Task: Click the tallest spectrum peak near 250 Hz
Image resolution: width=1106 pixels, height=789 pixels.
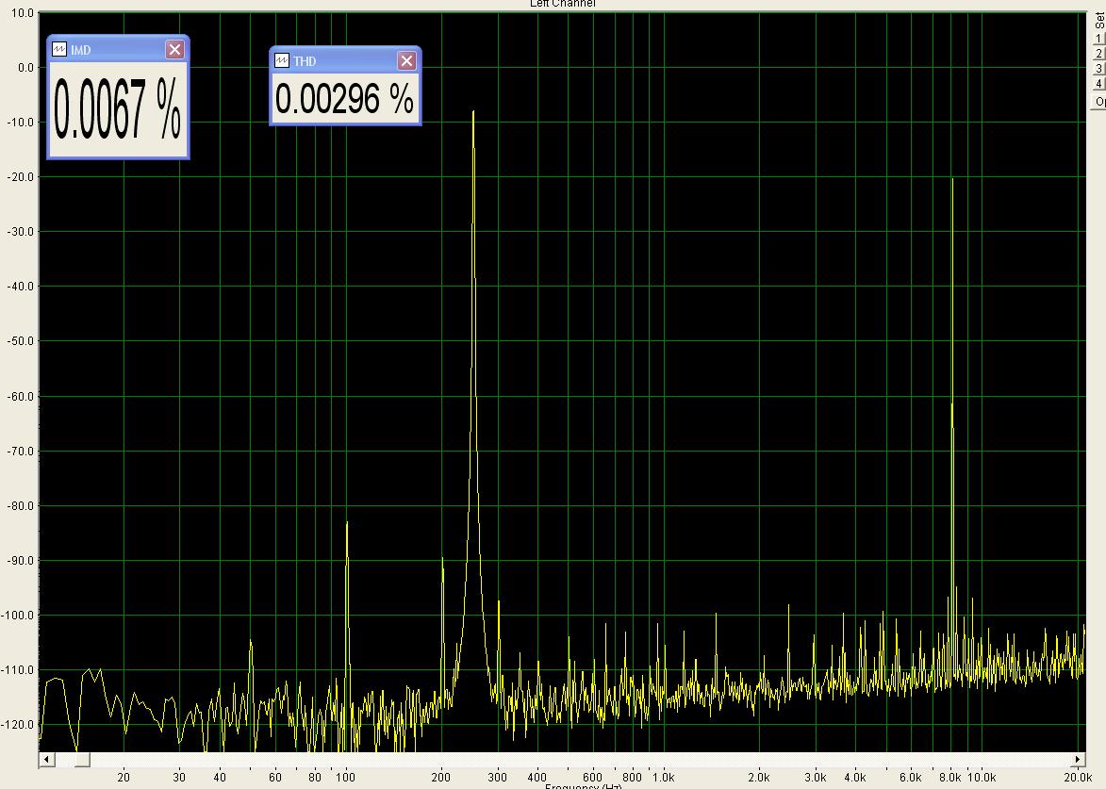Action: click(x=473, y=111)
